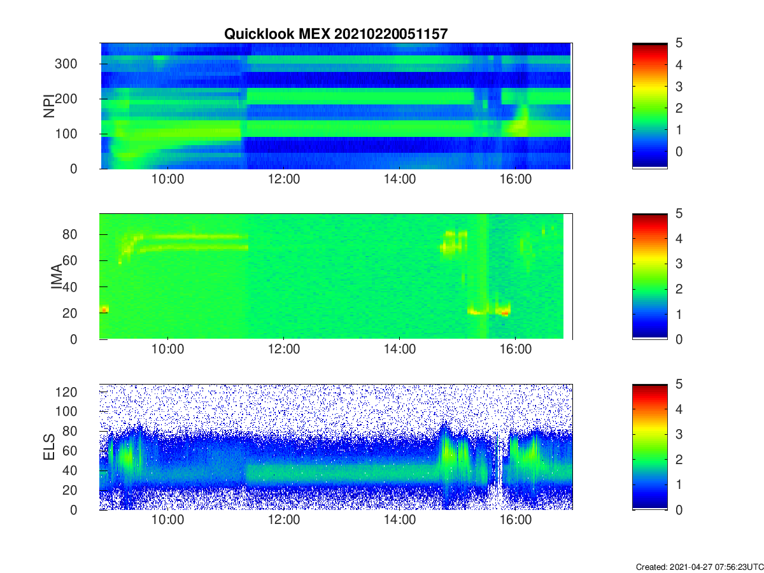Select the NPI spectrogram plot area

tap(336, 106)
